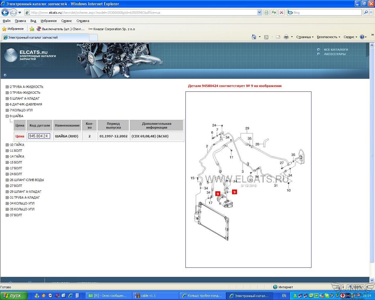Click the browser Back arrow button
The height and width of the screenshot is (300, 375).
(5, 13)
